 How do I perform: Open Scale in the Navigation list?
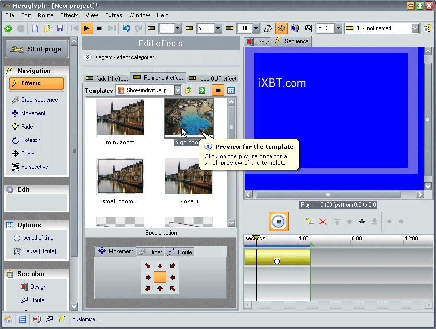pos(23,153)
